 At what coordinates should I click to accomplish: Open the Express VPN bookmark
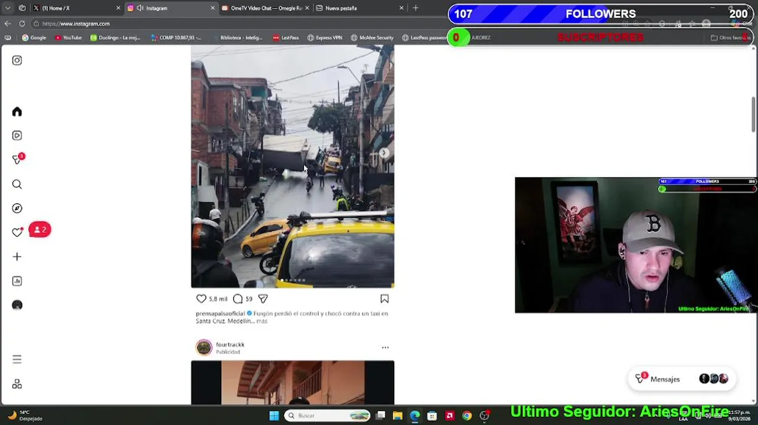click(x=325, y=38)
